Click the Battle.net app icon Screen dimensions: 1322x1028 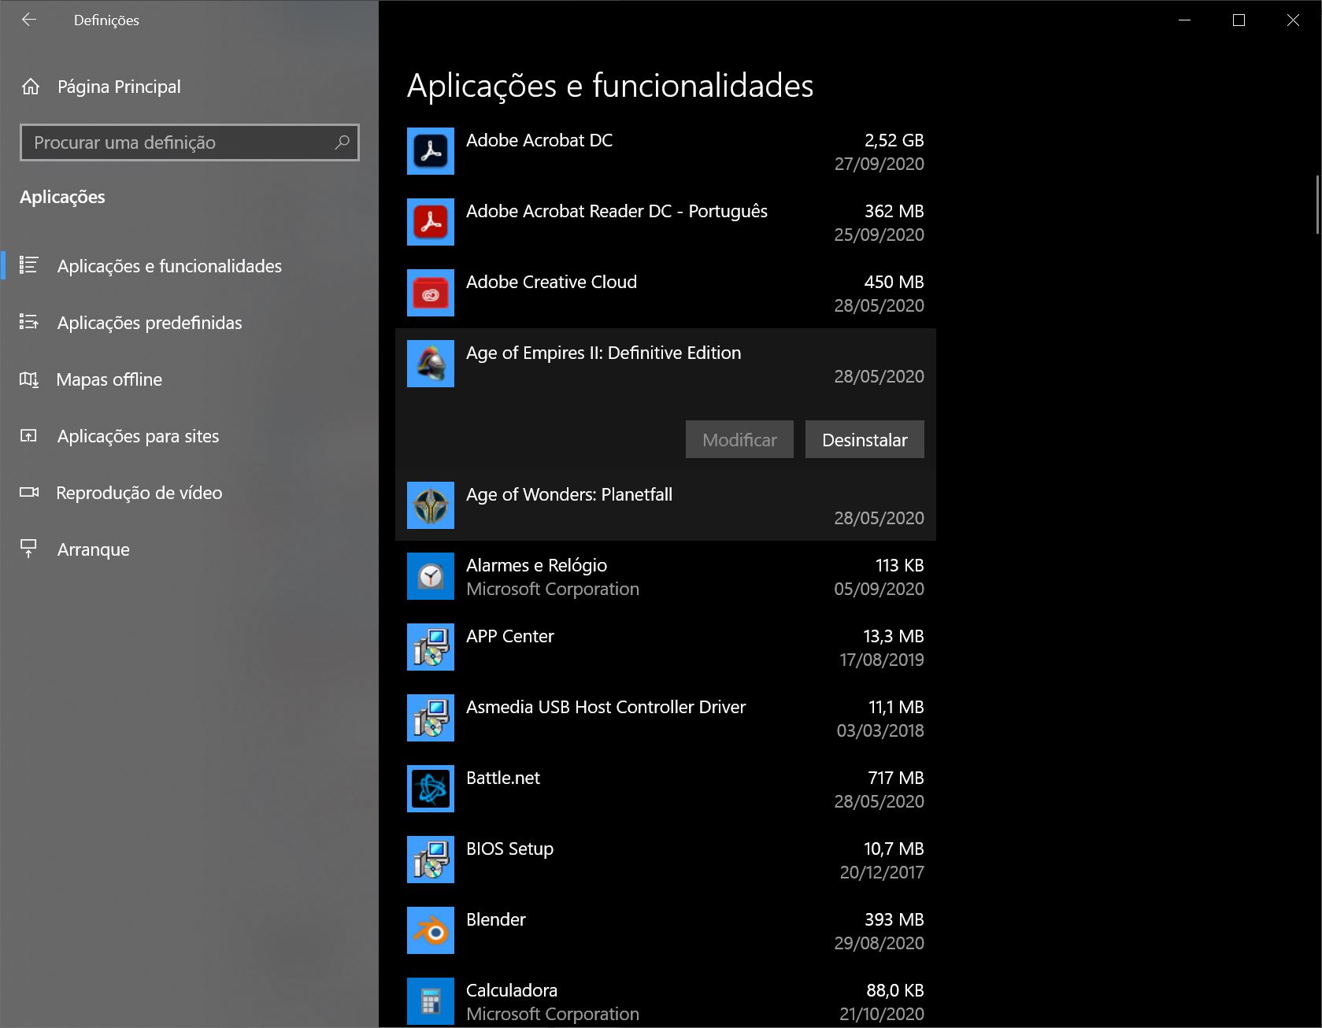[x=431, y=789]
